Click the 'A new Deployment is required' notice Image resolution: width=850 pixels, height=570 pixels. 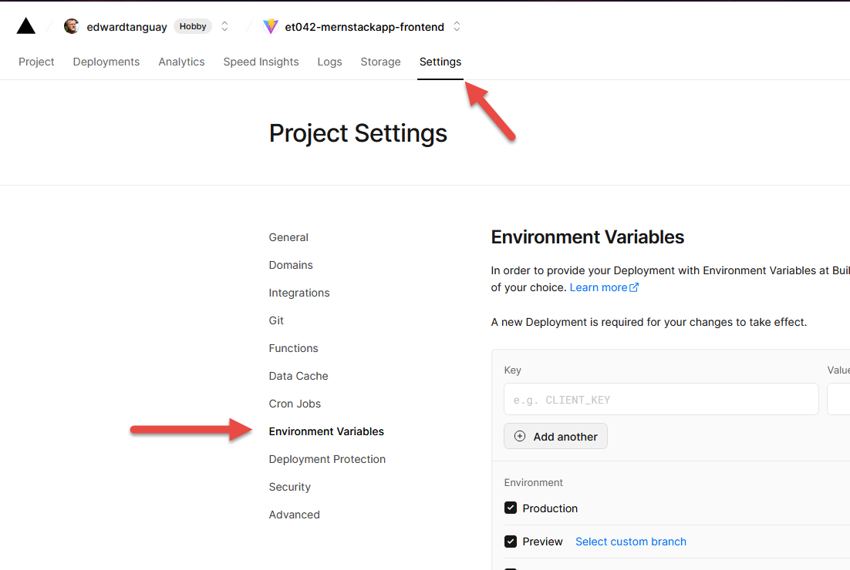pos(649,322)
